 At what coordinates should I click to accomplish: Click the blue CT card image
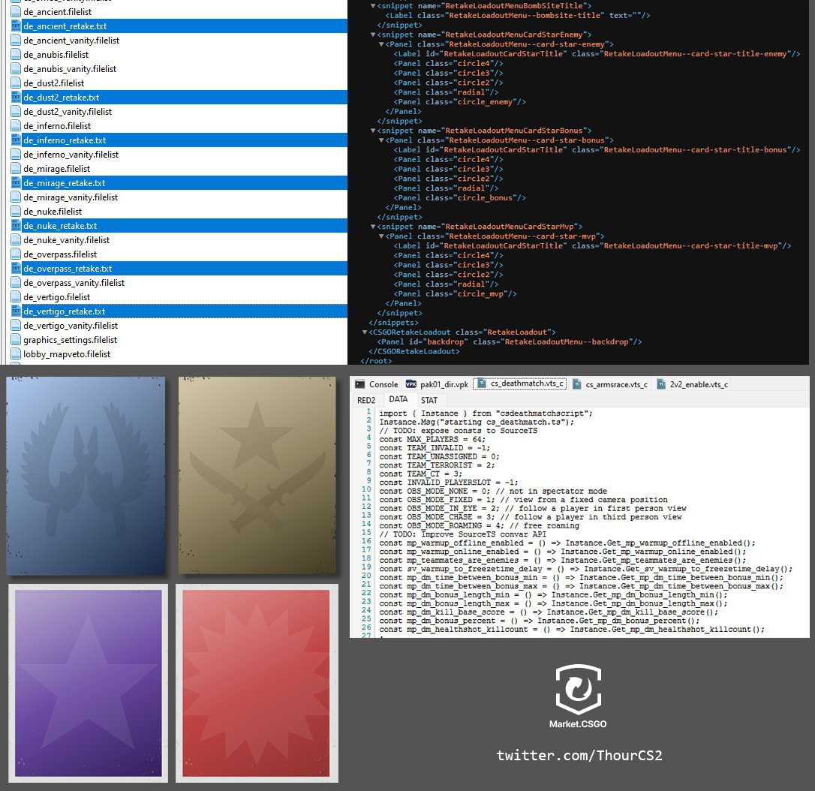click(86, 476)
